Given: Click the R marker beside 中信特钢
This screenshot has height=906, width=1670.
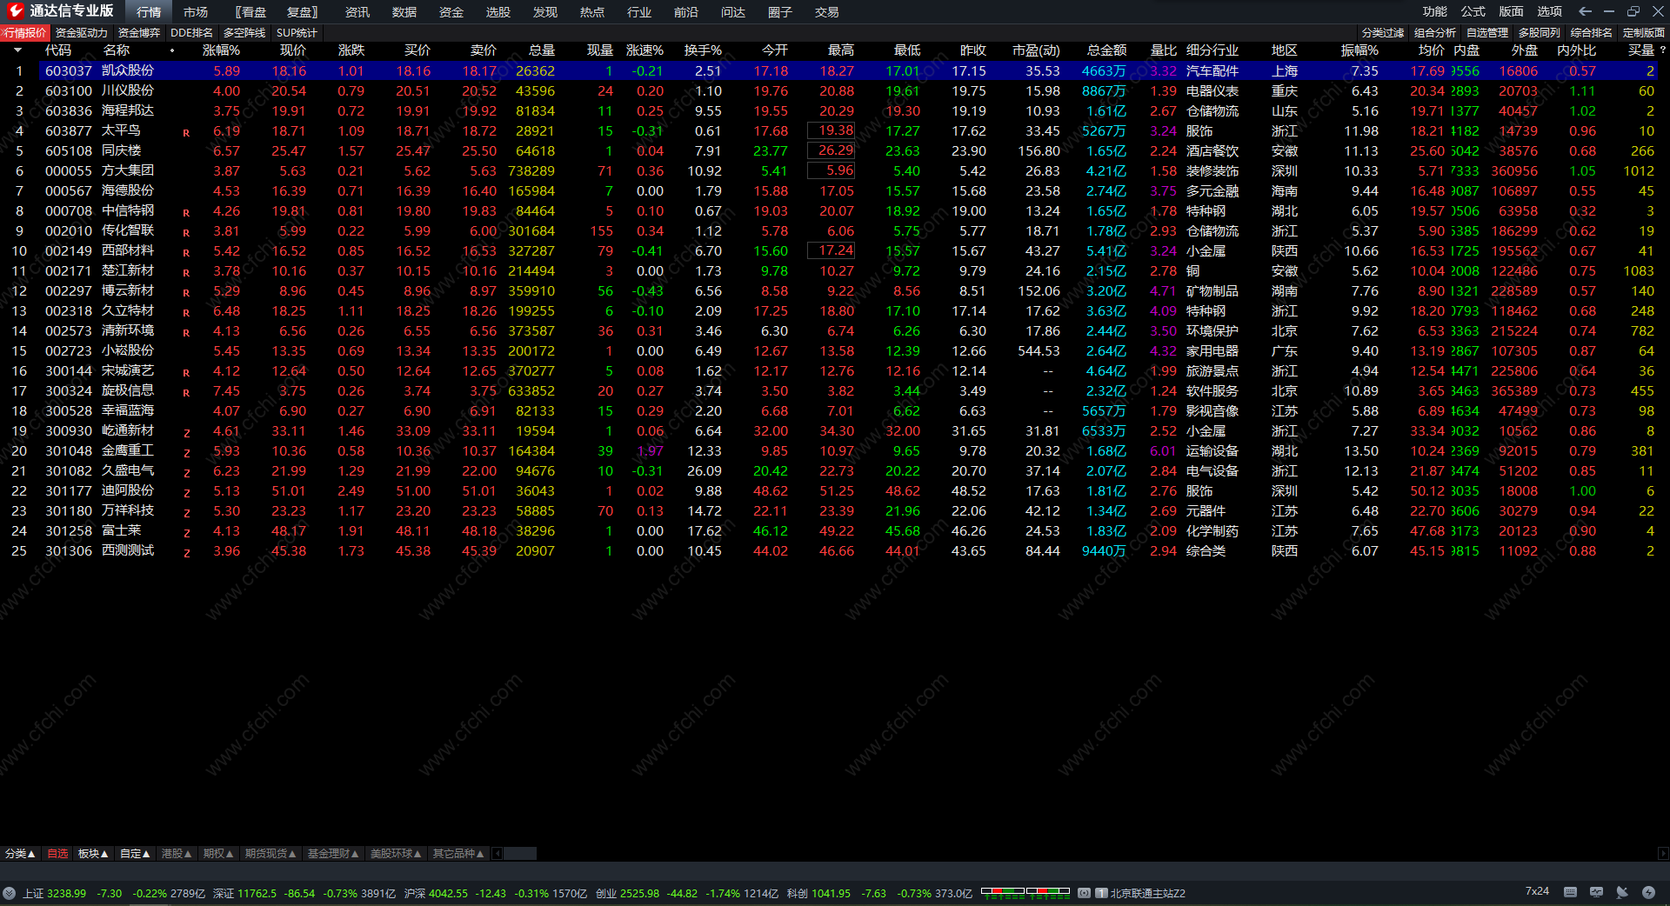Looking at the screenshot, I should tap(186, 213).
